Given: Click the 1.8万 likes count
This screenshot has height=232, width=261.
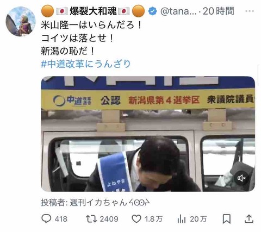Looking at the screenshot, I should click(153, 219).
